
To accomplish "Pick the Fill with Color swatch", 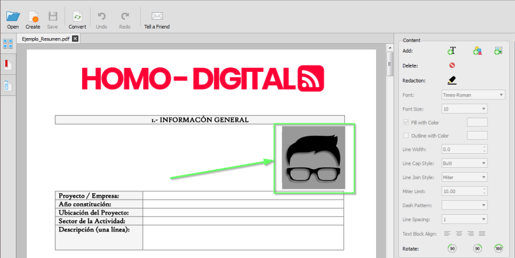I will pos(477,123).
